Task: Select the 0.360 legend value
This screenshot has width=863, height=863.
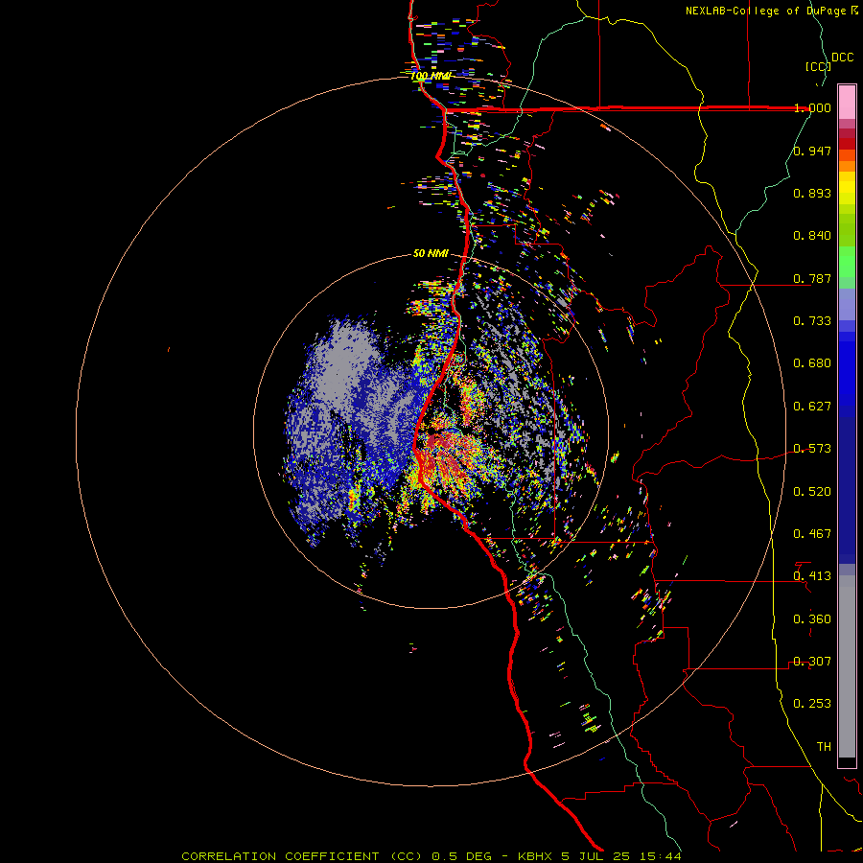Action: coord(812,619)
